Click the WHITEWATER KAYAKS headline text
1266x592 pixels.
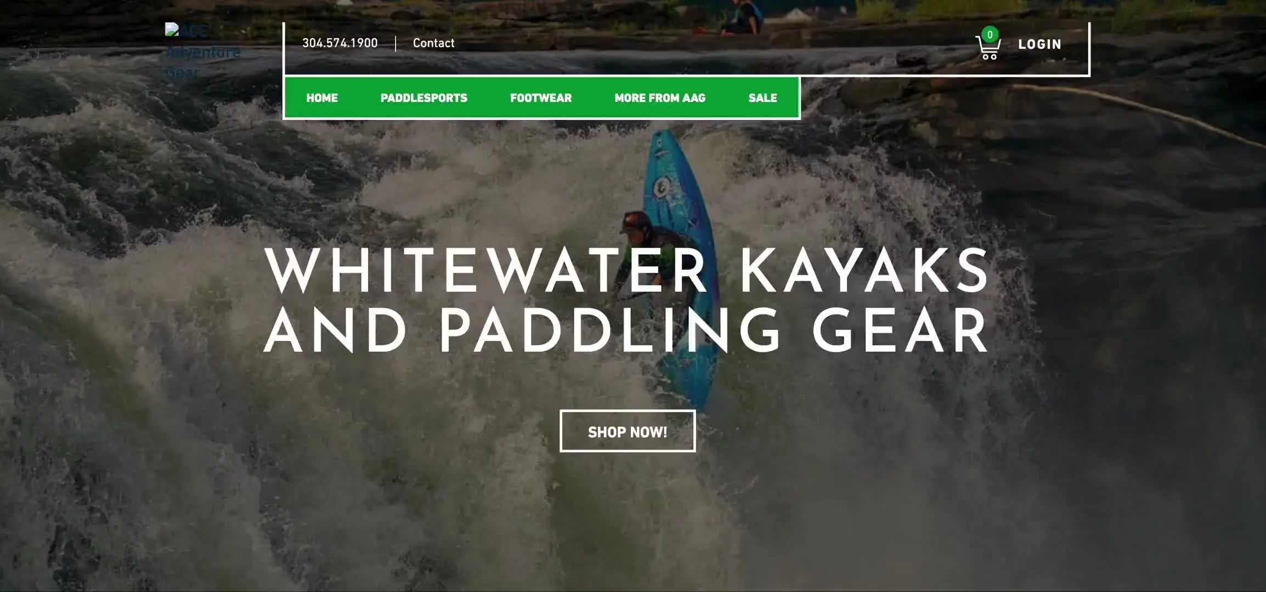click(x=627, y=270)
